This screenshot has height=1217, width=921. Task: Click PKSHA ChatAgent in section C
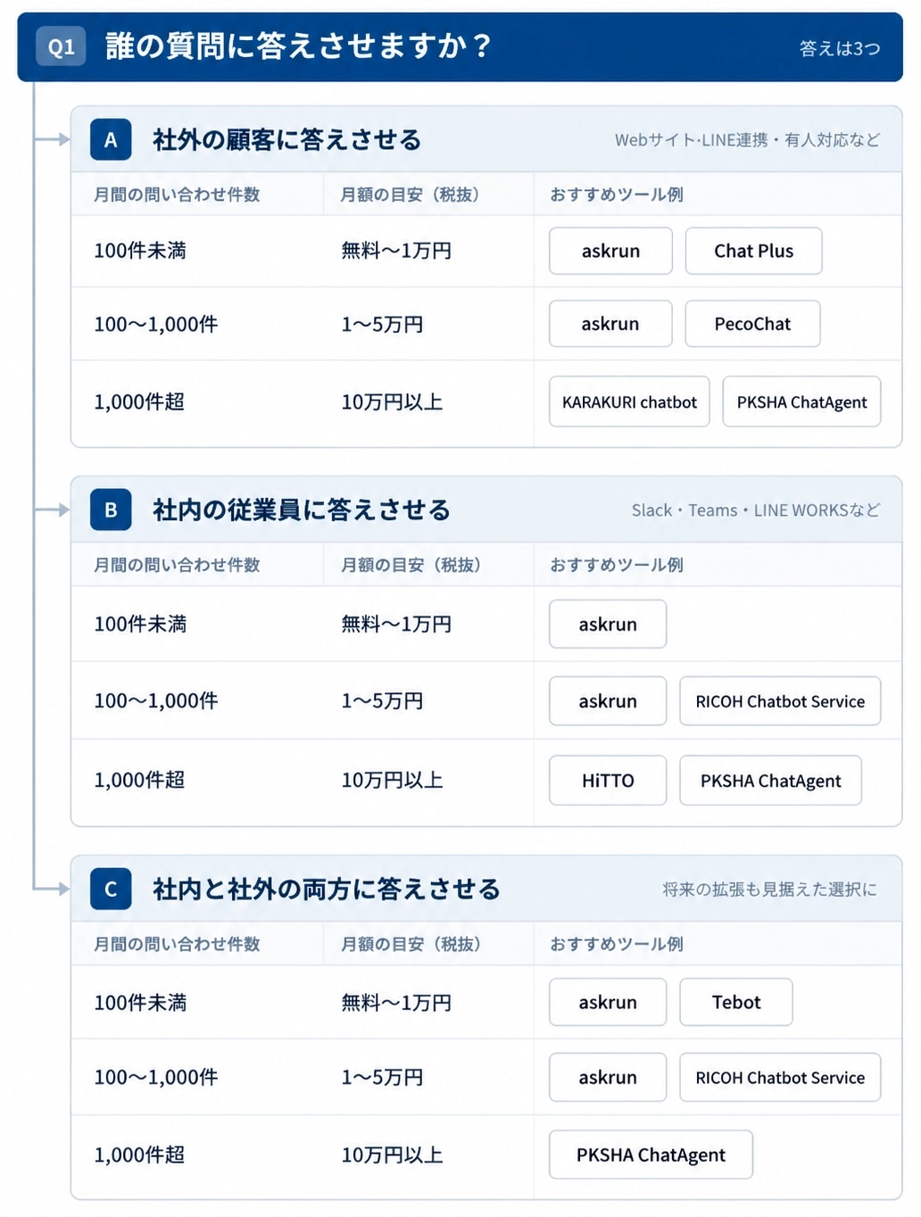tap(651, 1155)
